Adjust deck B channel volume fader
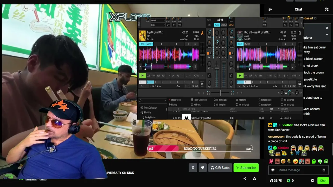This screenshot has height=187, width=333. coord(224,62)
